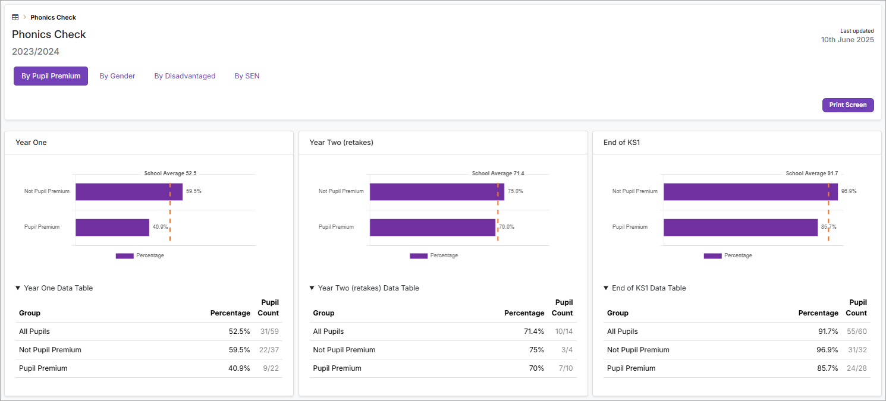The height and width of the screenshot is (401, 886).
Task: Switch to the By Gender tab
Action: (x=117, y=76)
